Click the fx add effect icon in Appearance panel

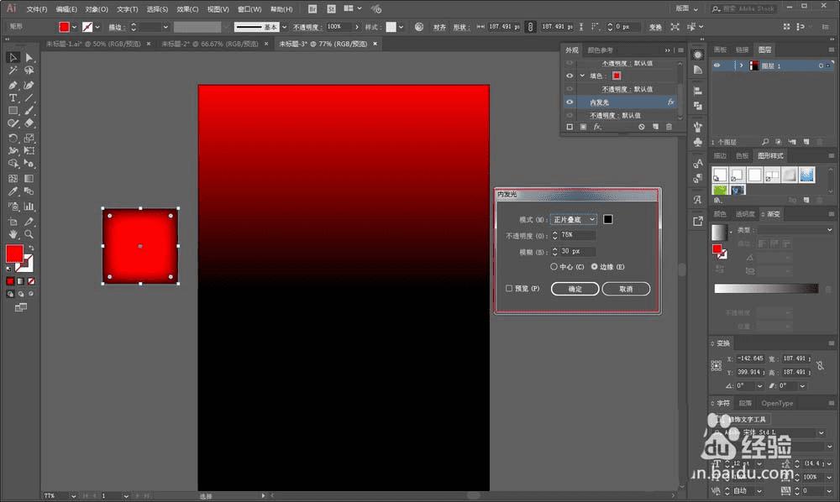click(x=597, y=127)
